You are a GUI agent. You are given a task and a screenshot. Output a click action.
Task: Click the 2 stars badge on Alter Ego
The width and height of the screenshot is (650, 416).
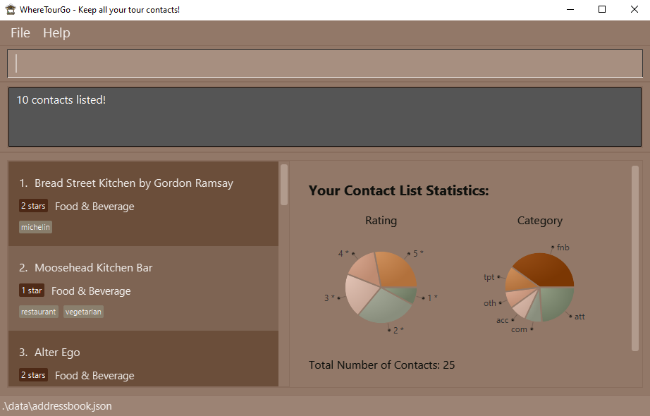(33, 375)
